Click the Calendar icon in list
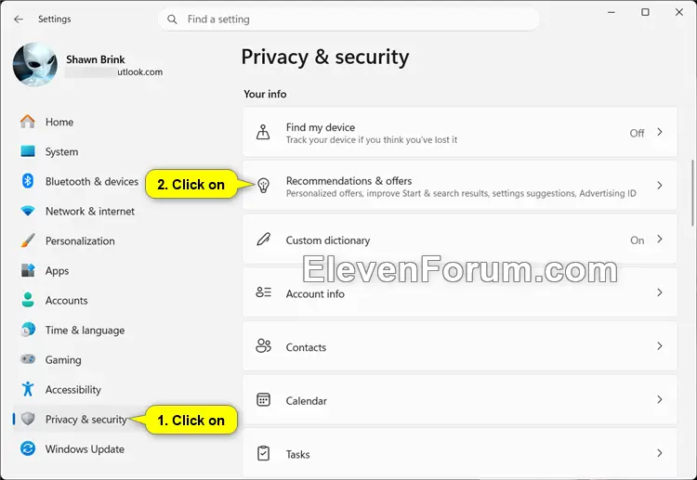The width and height of the screenshot is (697, 480). (x=263, y=399)
